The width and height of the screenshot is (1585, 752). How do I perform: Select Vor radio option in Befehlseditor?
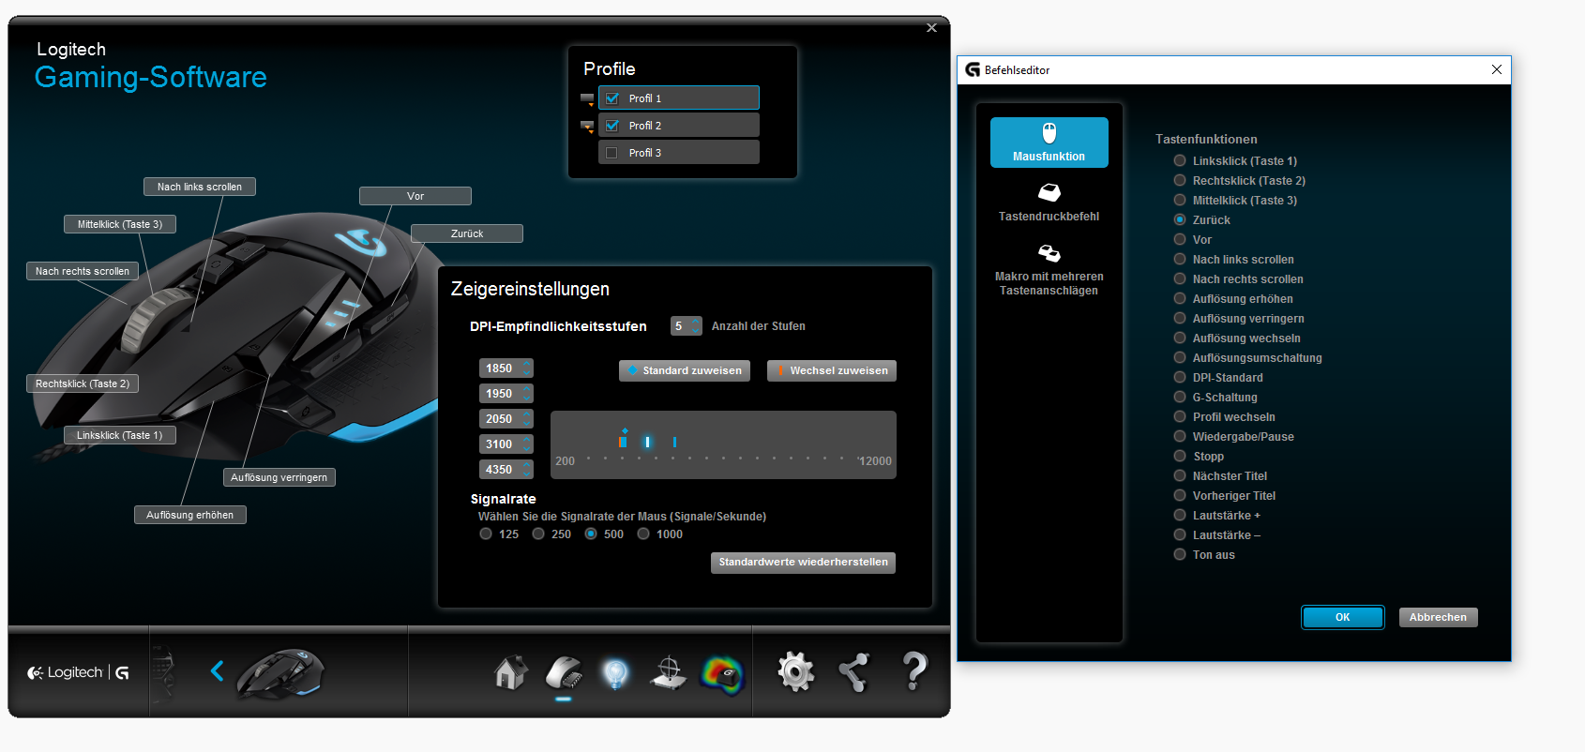click(x=1180, y=239)
